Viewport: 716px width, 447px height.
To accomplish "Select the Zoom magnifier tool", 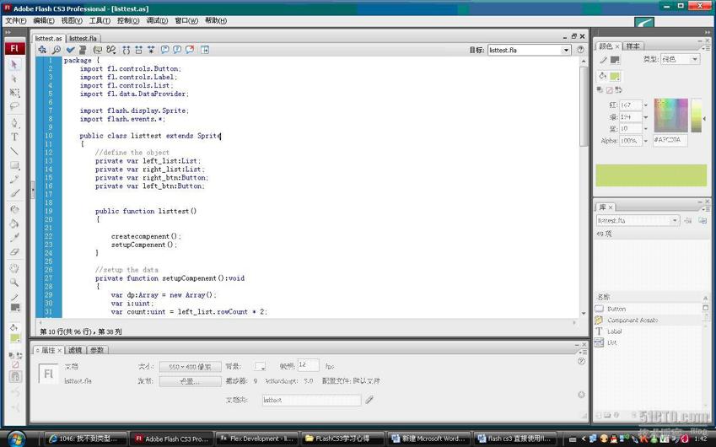I will 14,283.
